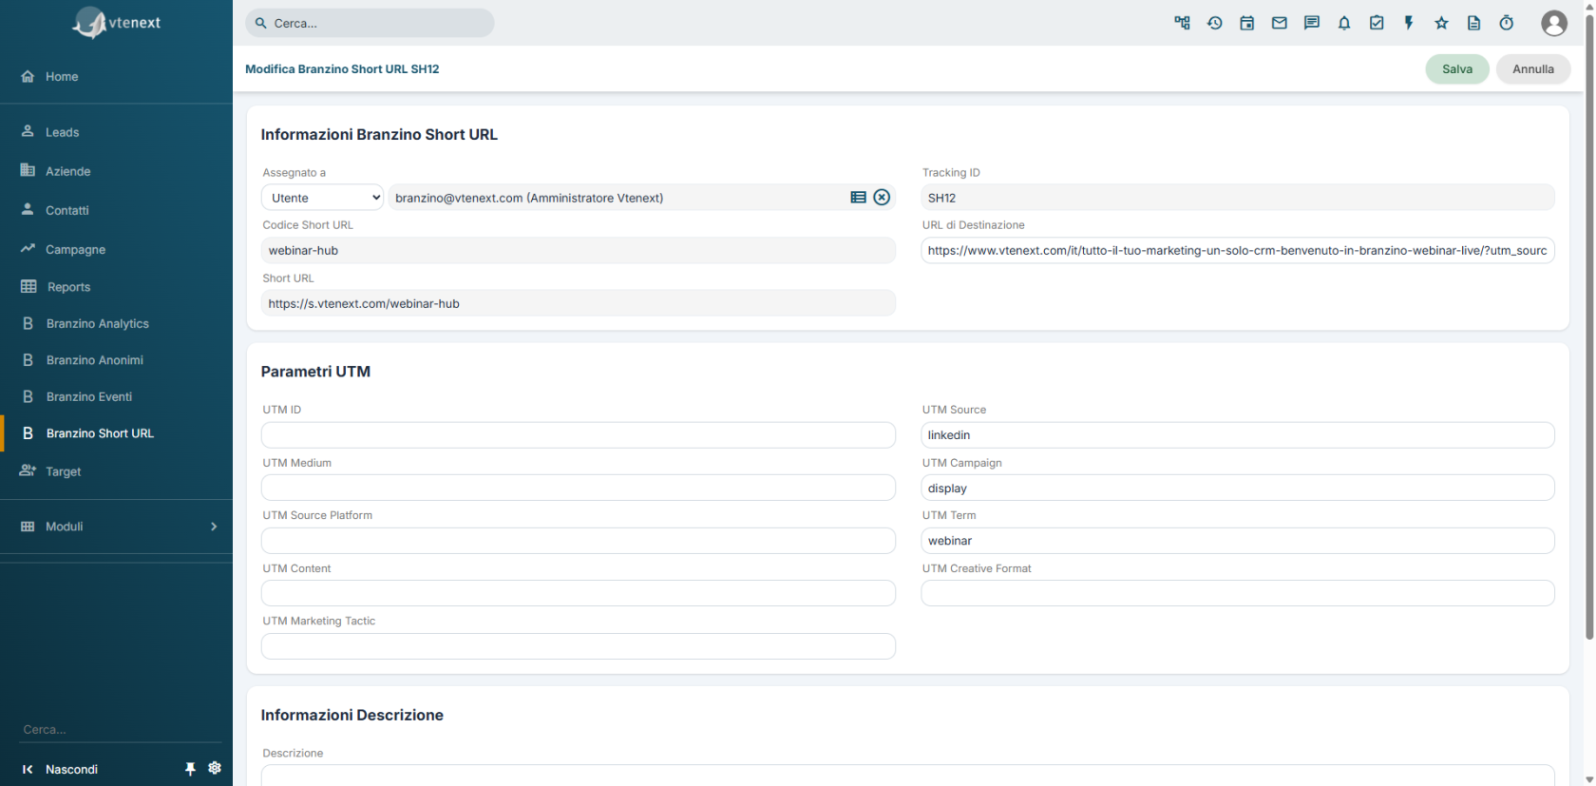This screenshot has height=786, width=1596.
Task: Expand the Moduli menu chevron
Action: 214,527
